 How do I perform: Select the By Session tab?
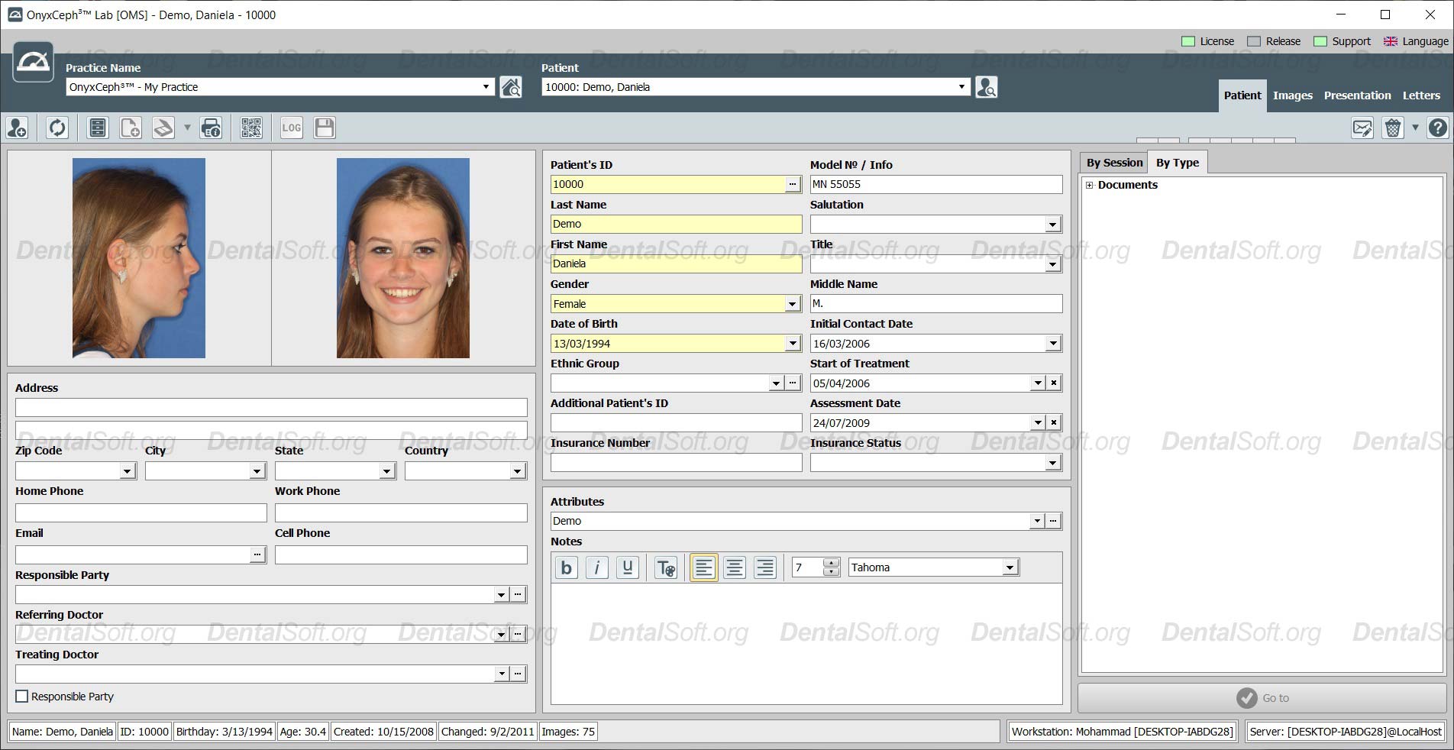point(1114,163)
